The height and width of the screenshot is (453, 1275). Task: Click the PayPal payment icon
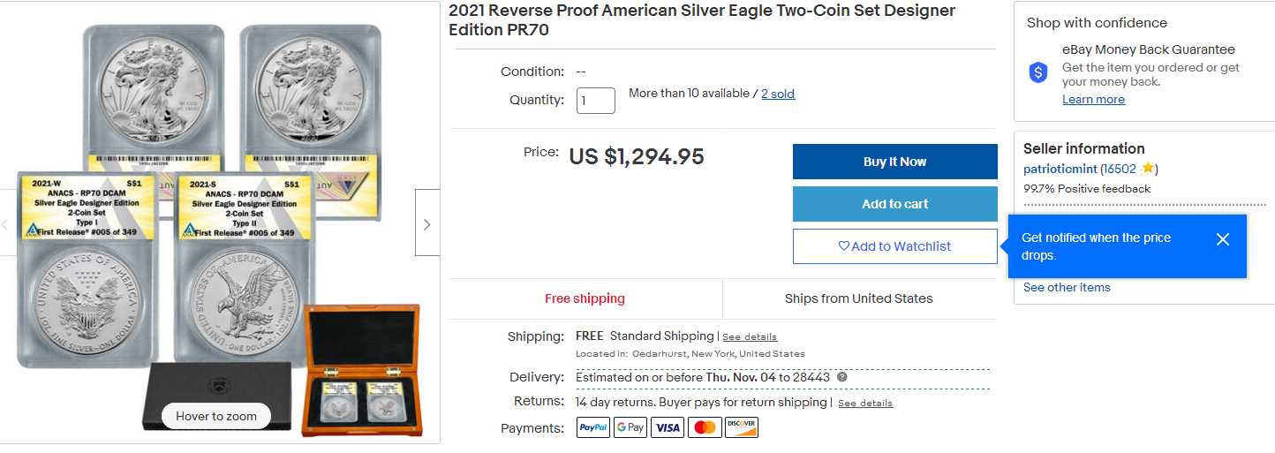[x=593, y=427]
